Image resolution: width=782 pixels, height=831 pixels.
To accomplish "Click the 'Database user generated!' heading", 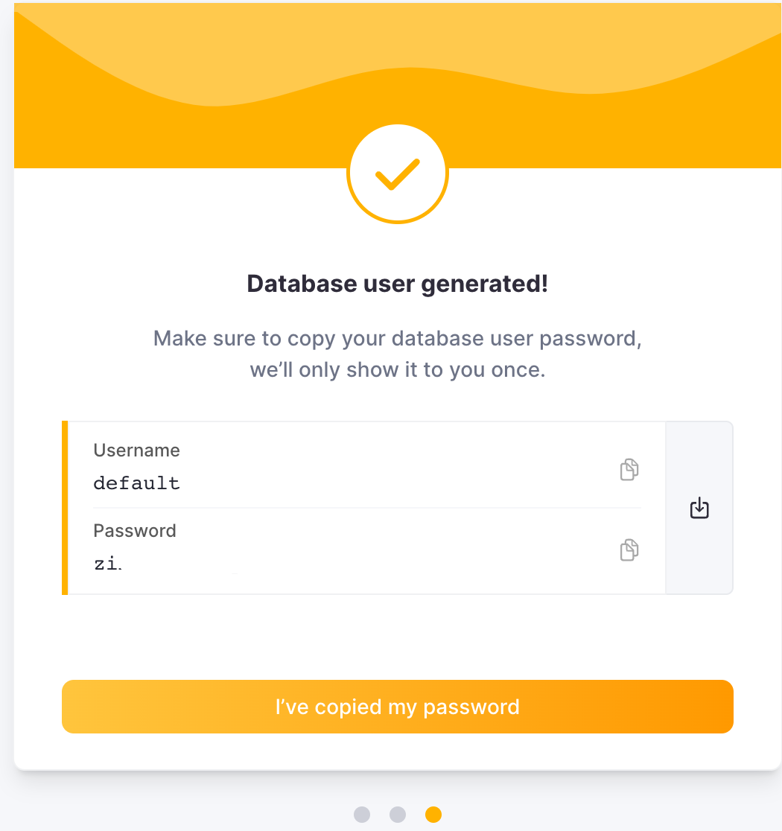I will tap(398, 284).
